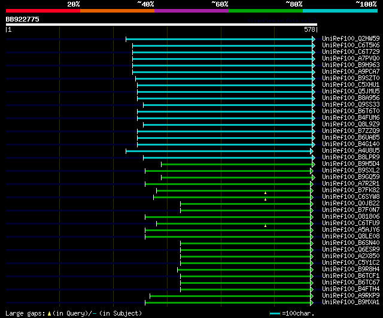The height and width of the screenshot is (318, 383).
Task: Select the UniRef100_B8LPR9 label
Action: (351, 158)
